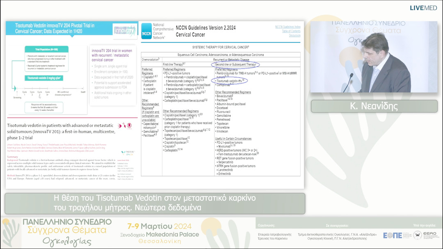Click the Greek talk title banner

(x=155, y=203)
